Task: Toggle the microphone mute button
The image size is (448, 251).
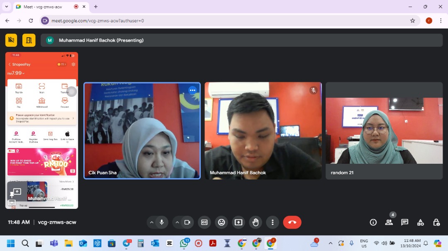Action: [x=162, y=222]
